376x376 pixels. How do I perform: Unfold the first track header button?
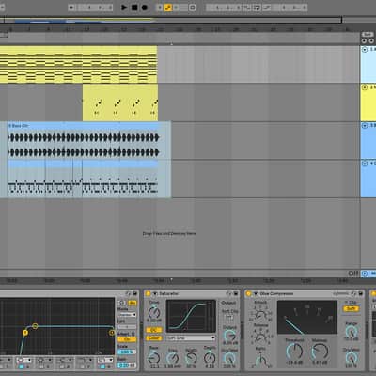coord(365,50)
